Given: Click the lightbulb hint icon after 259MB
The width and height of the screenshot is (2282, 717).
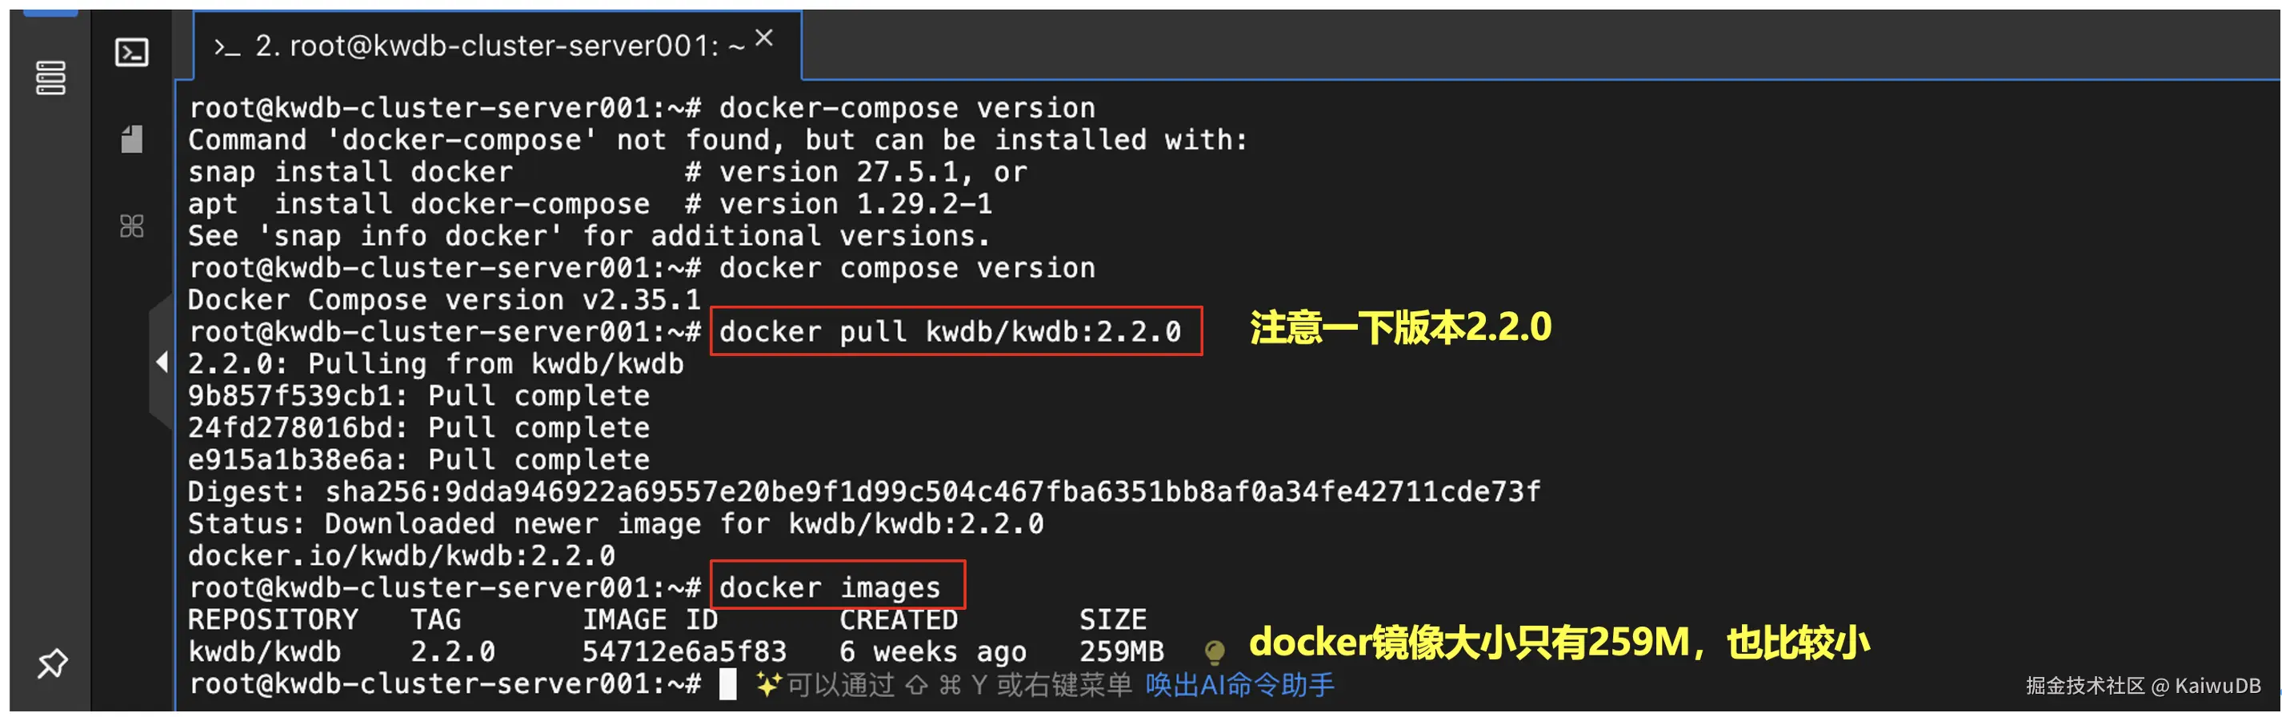Looking at the screenshot, I should (1215, 652).
